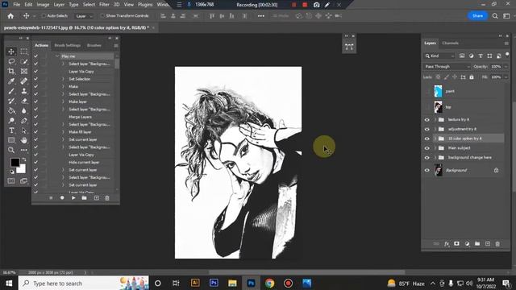The height and width of the screenshot is (290, 516).
Task: Delete action using trash icon in Actions panel
Action: point(107,198)
